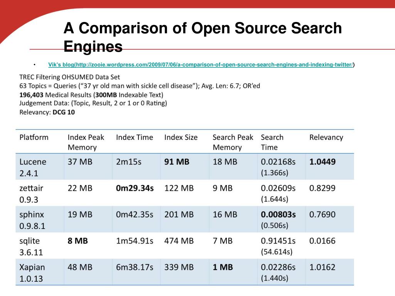Click the bold 0m29.34s index time cell
The width and height of the screenshot is (395, 296).
(x=135, y=188)
